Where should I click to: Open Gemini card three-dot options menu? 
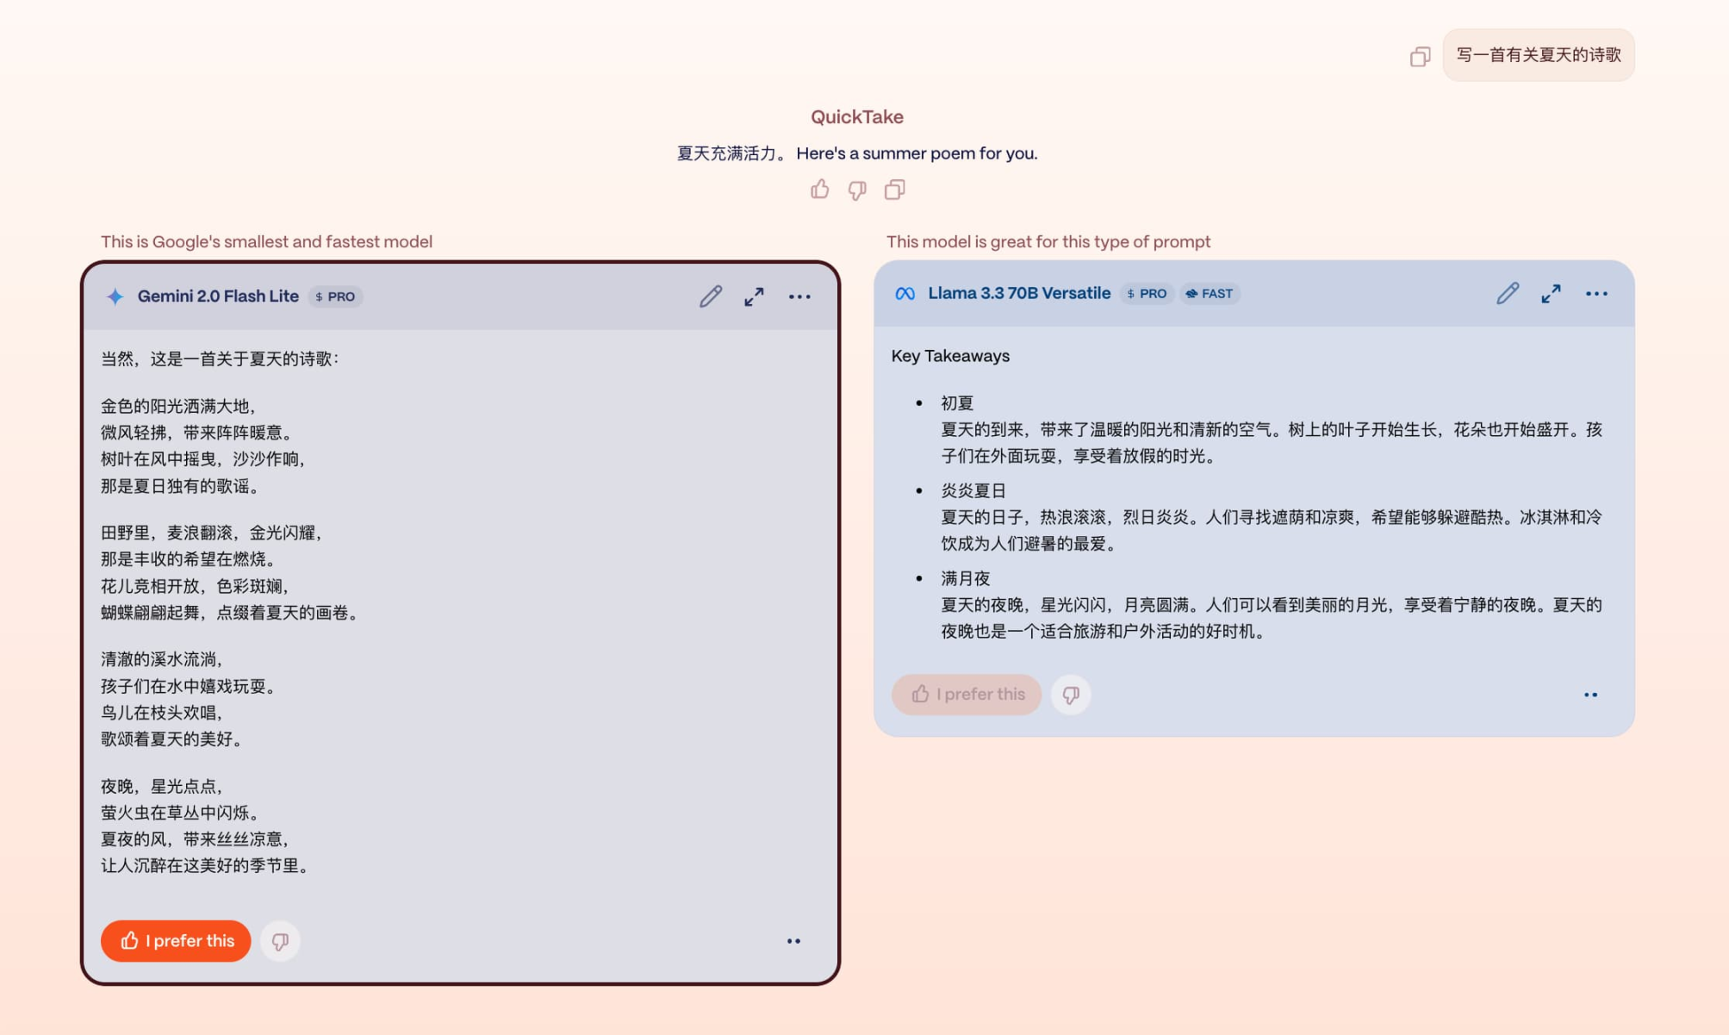point(799,296)
